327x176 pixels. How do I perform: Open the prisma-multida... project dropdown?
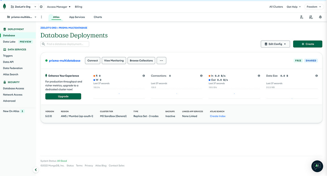22,17
